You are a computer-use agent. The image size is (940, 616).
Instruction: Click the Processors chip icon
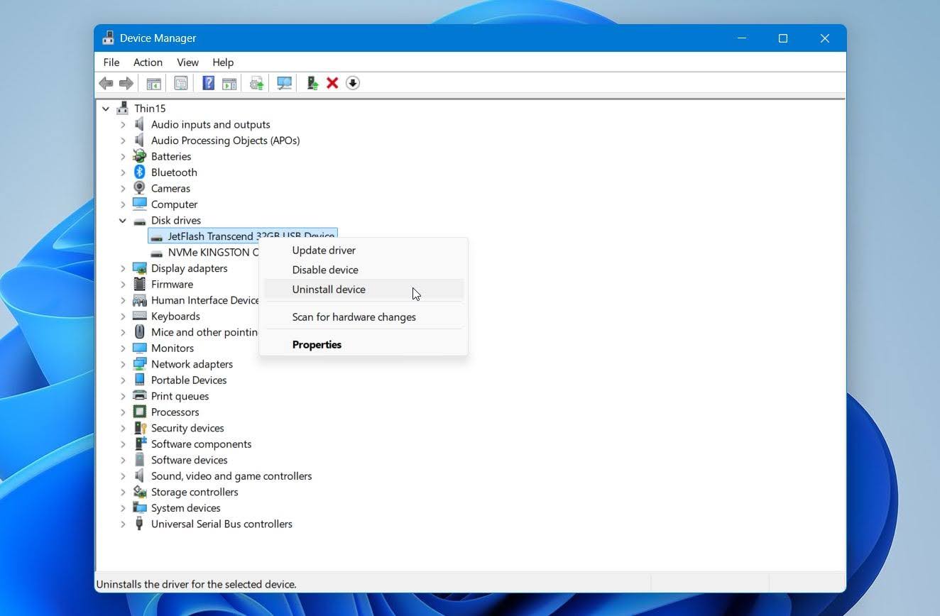(x=139, y=412)
